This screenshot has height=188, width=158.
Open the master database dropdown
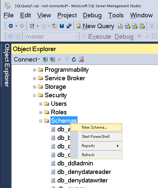[75, 36]
